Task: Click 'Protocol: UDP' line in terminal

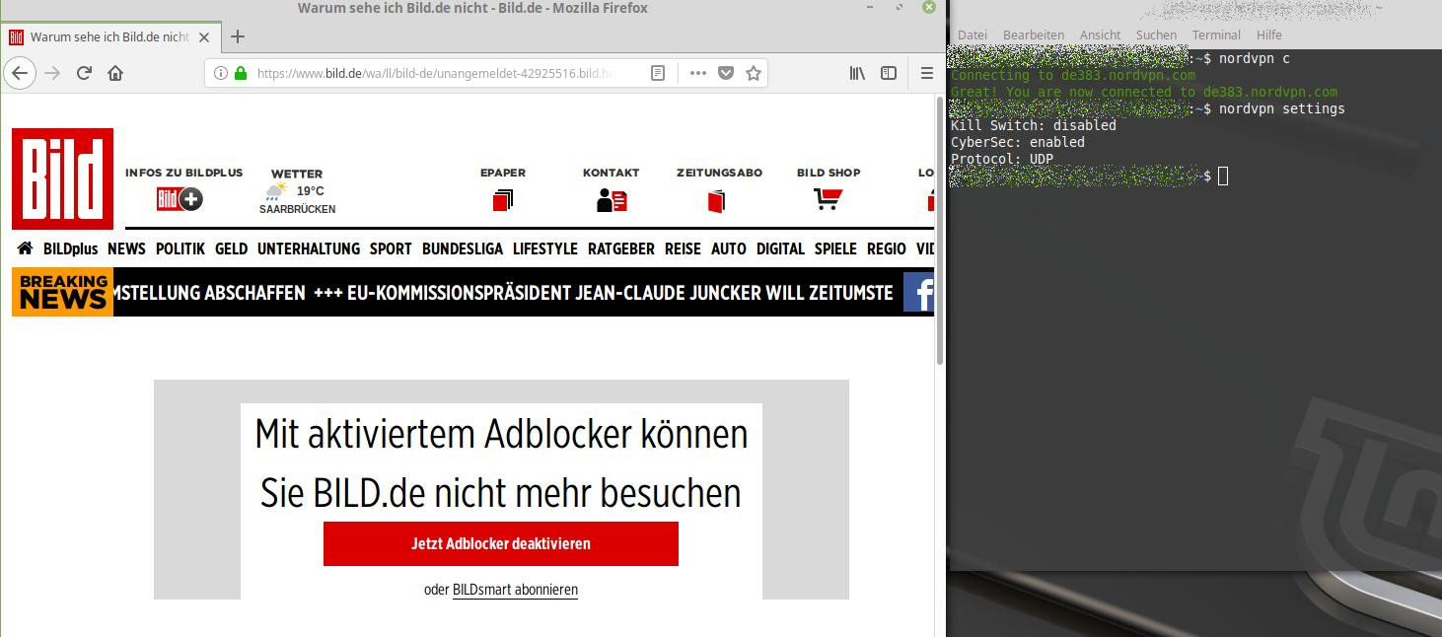Action: [1002, 159]
